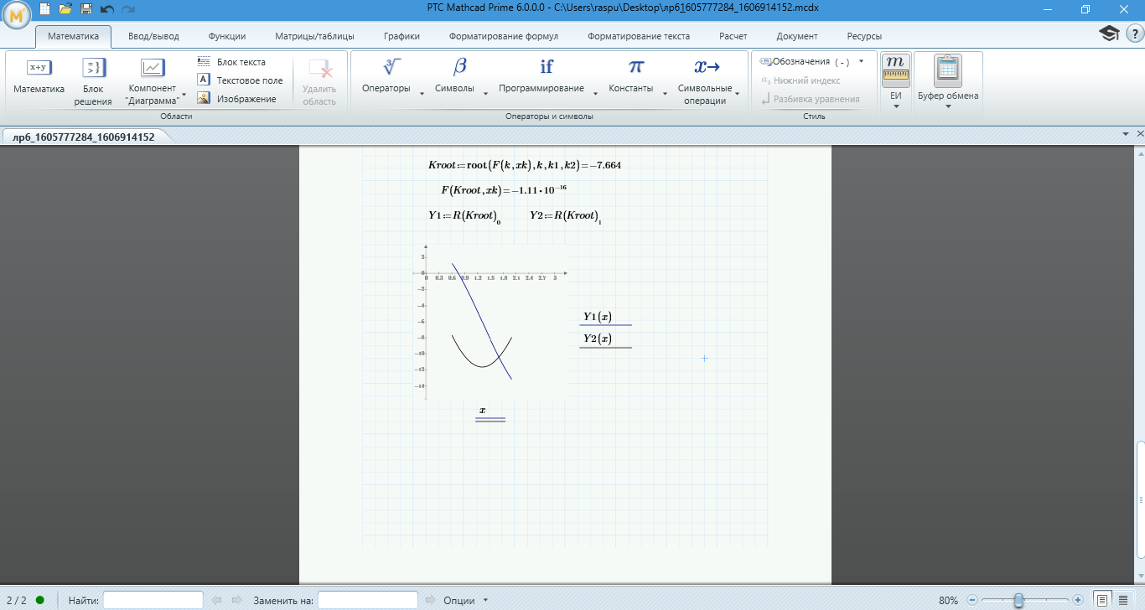The height and width of the screenshot is (610, 1145).
Task: Click the zoom slider handle
Action: tap(1018, 600)
